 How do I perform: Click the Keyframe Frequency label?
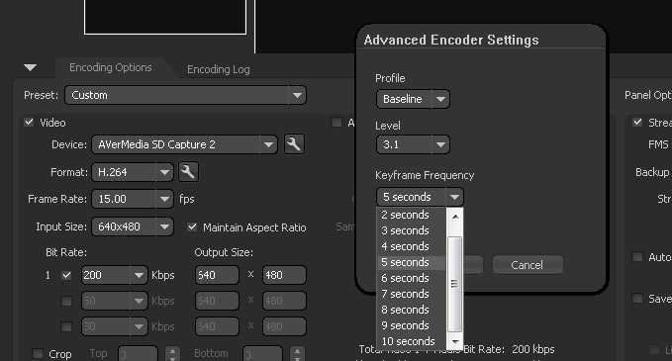coord(425,175)
